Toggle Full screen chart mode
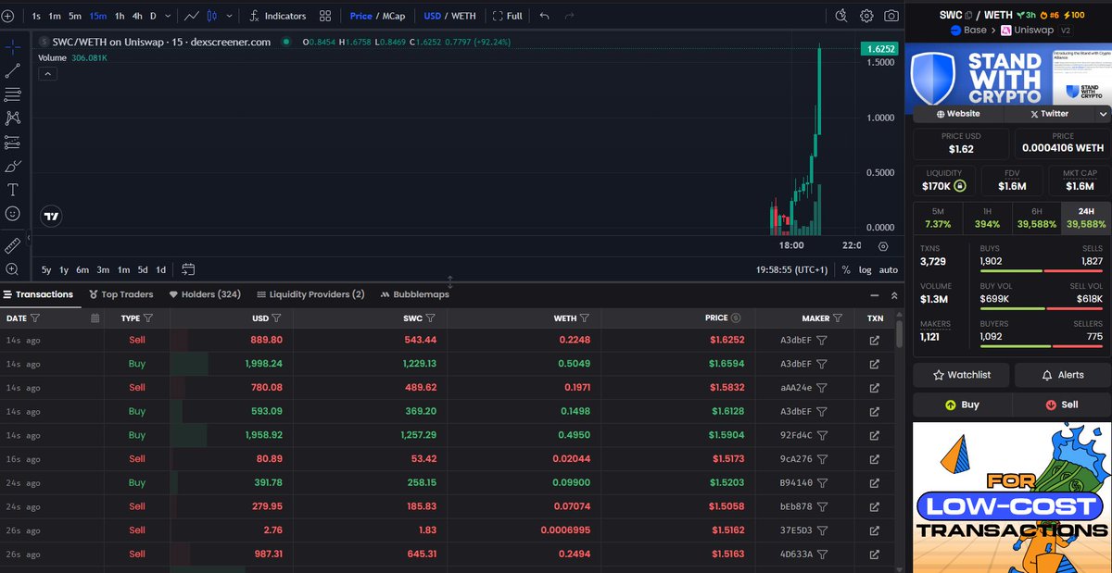 point(508,16)
